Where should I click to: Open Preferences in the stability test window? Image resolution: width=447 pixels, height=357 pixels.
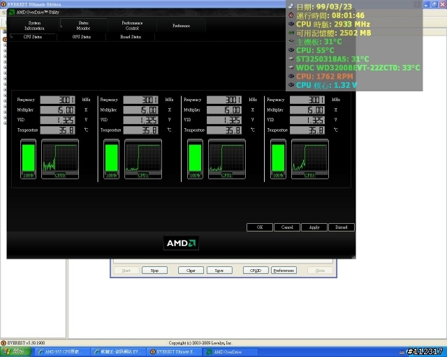point(284,271)
